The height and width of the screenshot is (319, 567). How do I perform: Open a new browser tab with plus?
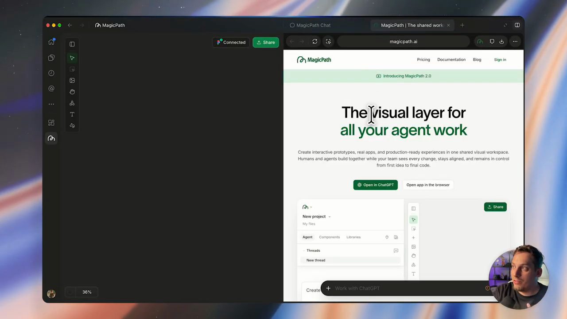click(x=462, y=25)
